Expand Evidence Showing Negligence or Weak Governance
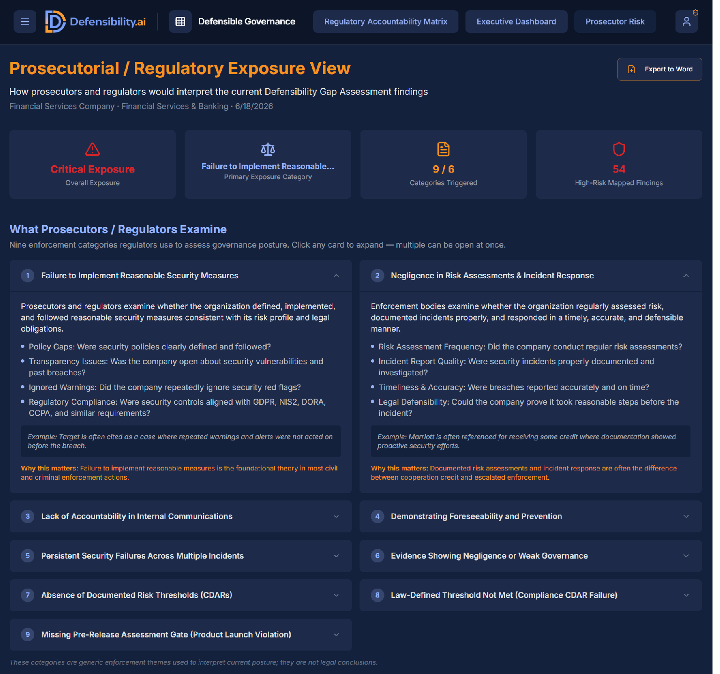The width and height of the screenshot is (720, 674). pyautogui.click(x=531, y=556)
